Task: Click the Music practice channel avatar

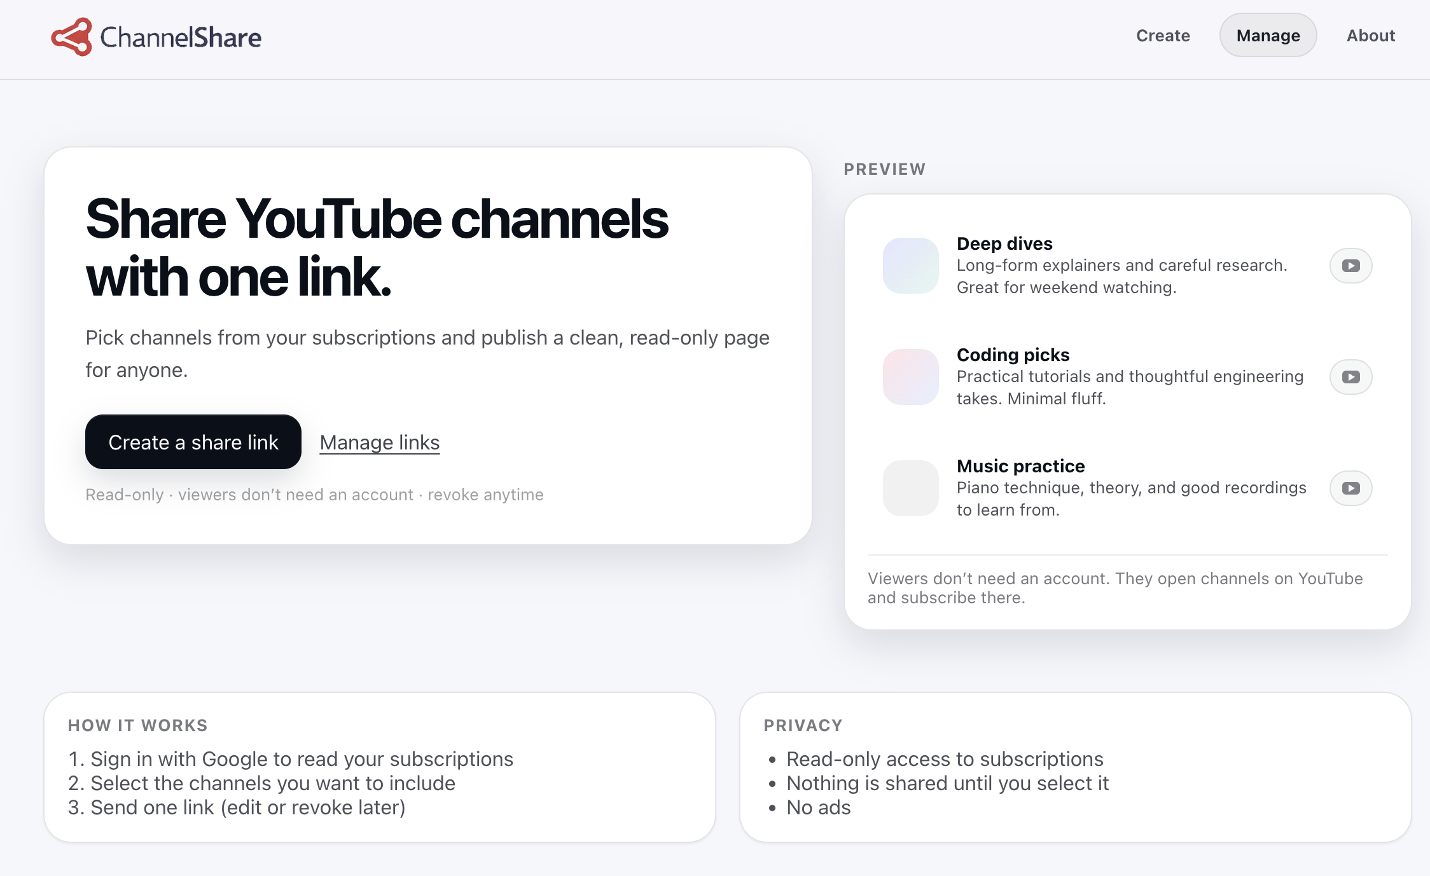Action: coord(910,488)
